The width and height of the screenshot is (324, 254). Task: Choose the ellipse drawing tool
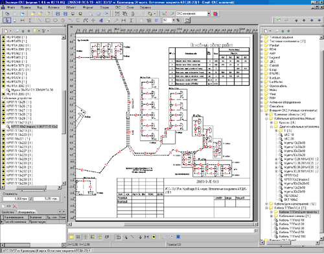55,20
